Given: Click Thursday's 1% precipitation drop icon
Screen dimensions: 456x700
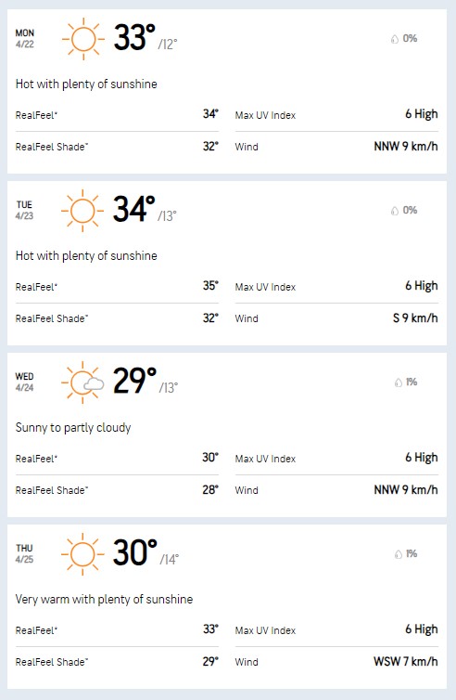Looking at the screenshot, I should pos(398,554).
